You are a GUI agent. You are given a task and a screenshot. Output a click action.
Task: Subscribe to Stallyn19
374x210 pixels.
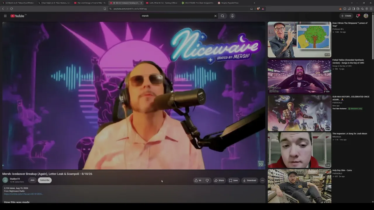pos(45,180)
